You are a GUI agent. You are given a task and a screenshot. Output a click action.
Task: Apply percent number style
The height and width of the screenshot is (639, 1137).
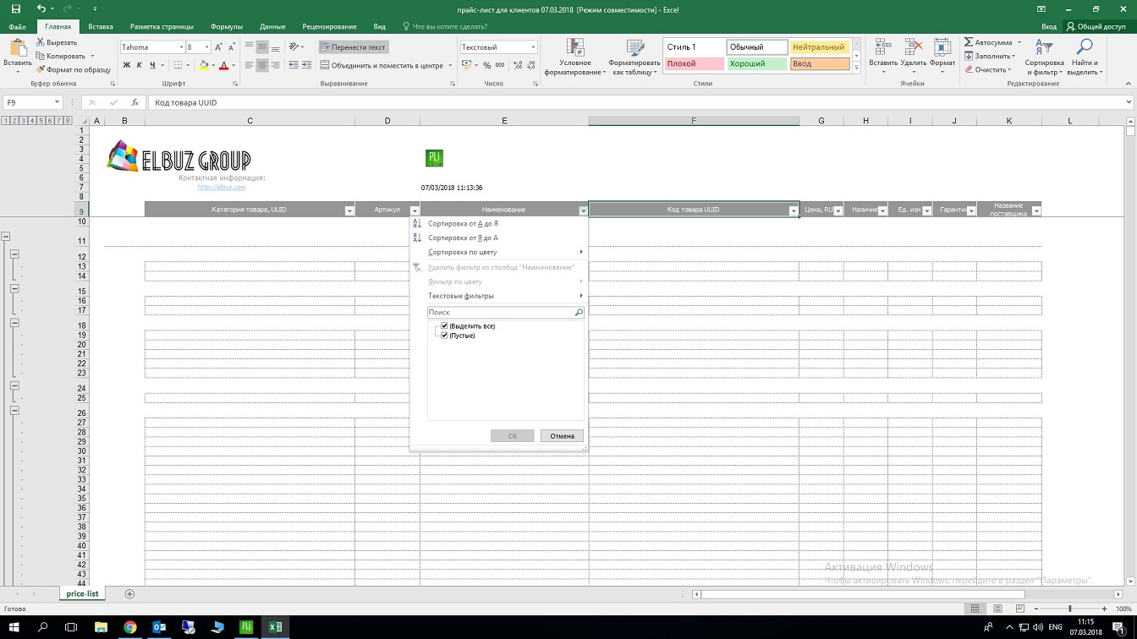487,65
